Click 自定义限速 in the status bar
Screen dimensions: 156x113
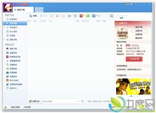[x=15, y=107]
